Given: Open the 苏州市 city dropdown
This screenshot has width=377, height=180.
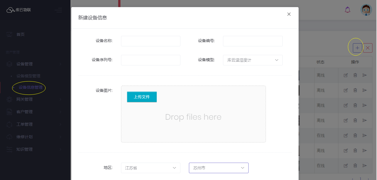Looking at the screenshot, I should pos(218,168).
